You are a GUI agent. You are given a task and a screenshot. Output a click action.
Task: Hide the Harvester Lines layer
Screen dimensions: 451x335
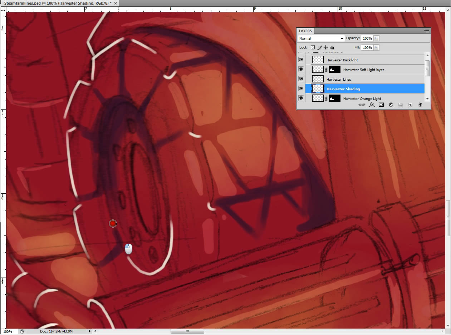tap(301, 79)
